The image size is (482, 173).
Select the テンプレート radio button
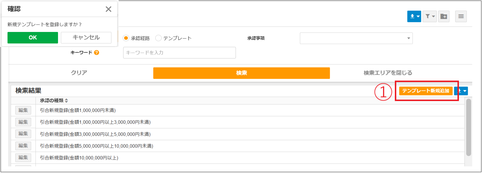tap(158, 38)
